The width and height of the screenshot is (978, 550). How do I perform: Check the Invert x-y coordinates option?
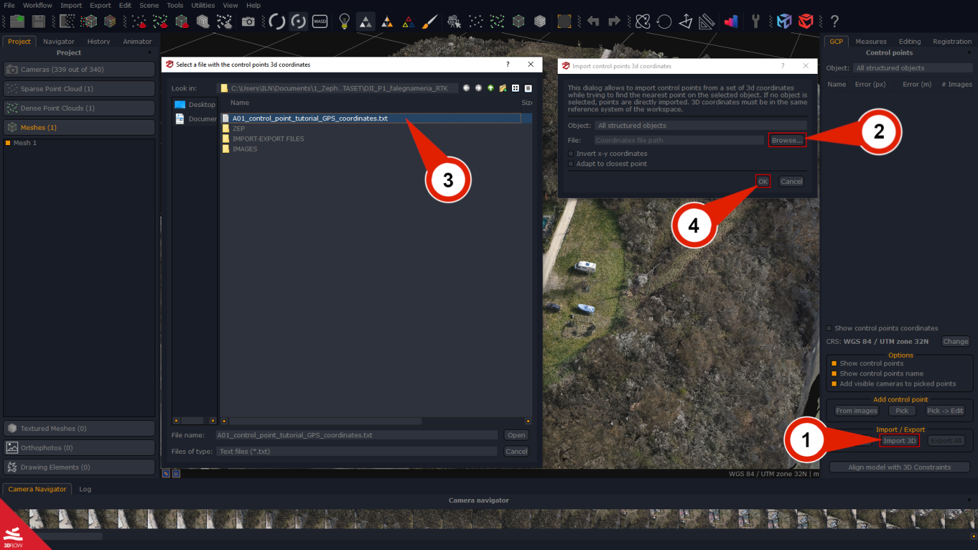pyautogui.click(x=570, y=153)
